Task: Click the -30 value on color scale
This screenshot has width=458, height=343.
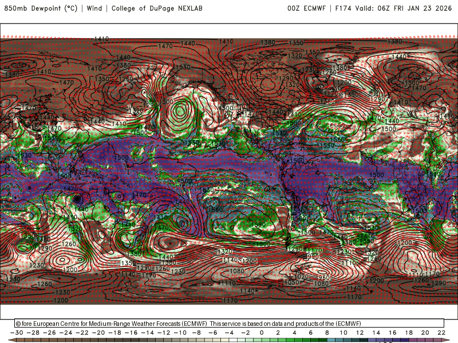Action: [x=17, y=333]
